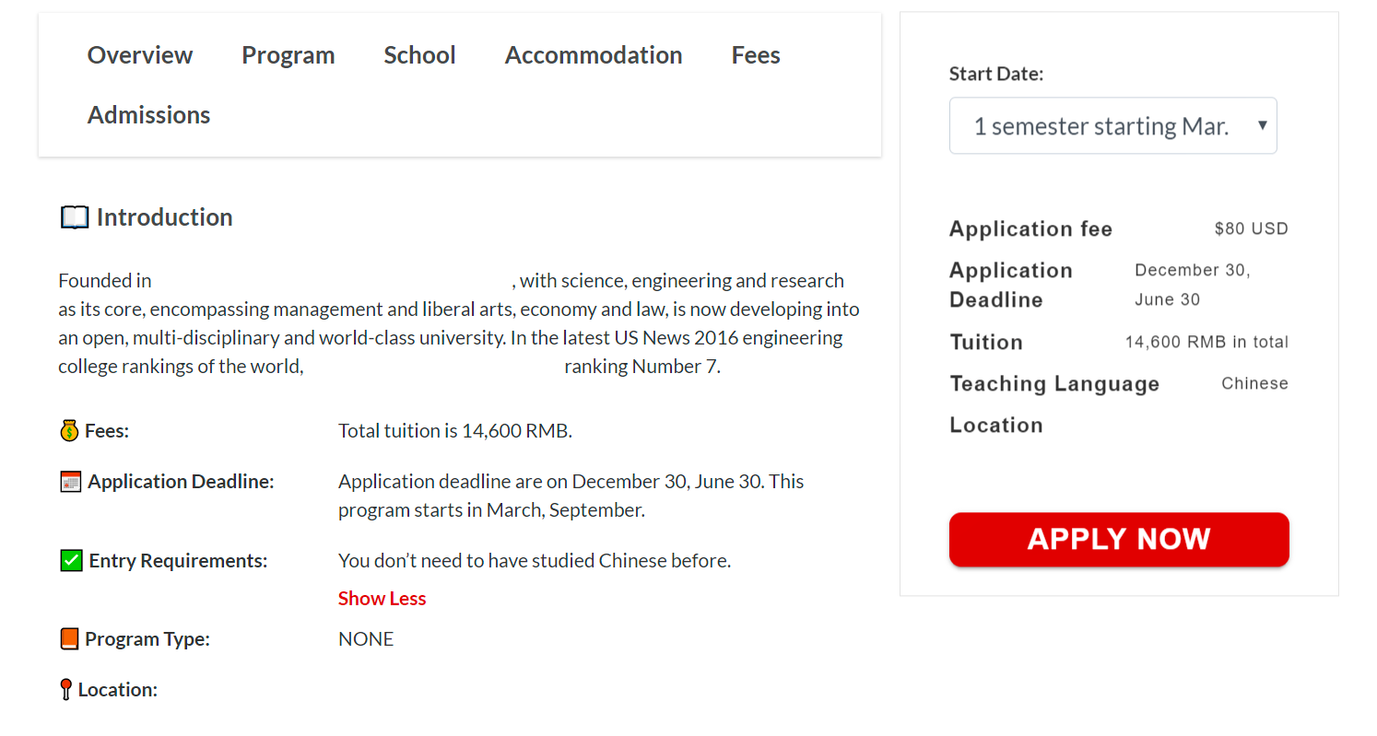This screenshot has width=1377, height=736.
Task: Open the Admissions tab
Action: point(148,115)
